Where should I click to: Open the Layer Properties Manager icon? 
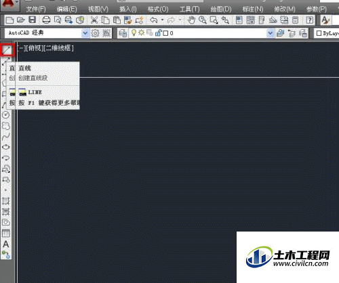(x=123, y=33)
